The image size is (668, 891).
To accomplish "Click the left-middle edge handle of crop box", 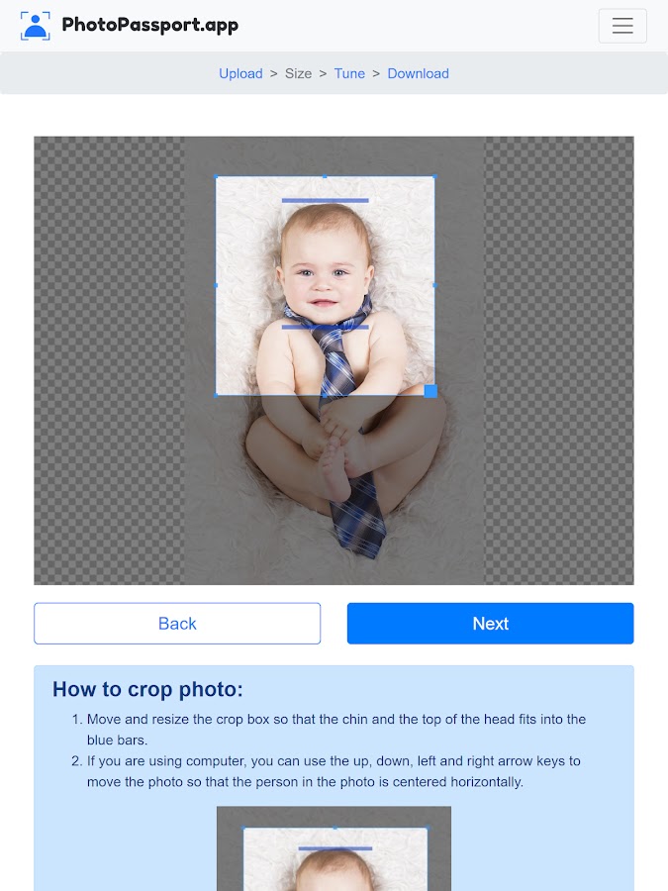I will [x=216, y=286].
